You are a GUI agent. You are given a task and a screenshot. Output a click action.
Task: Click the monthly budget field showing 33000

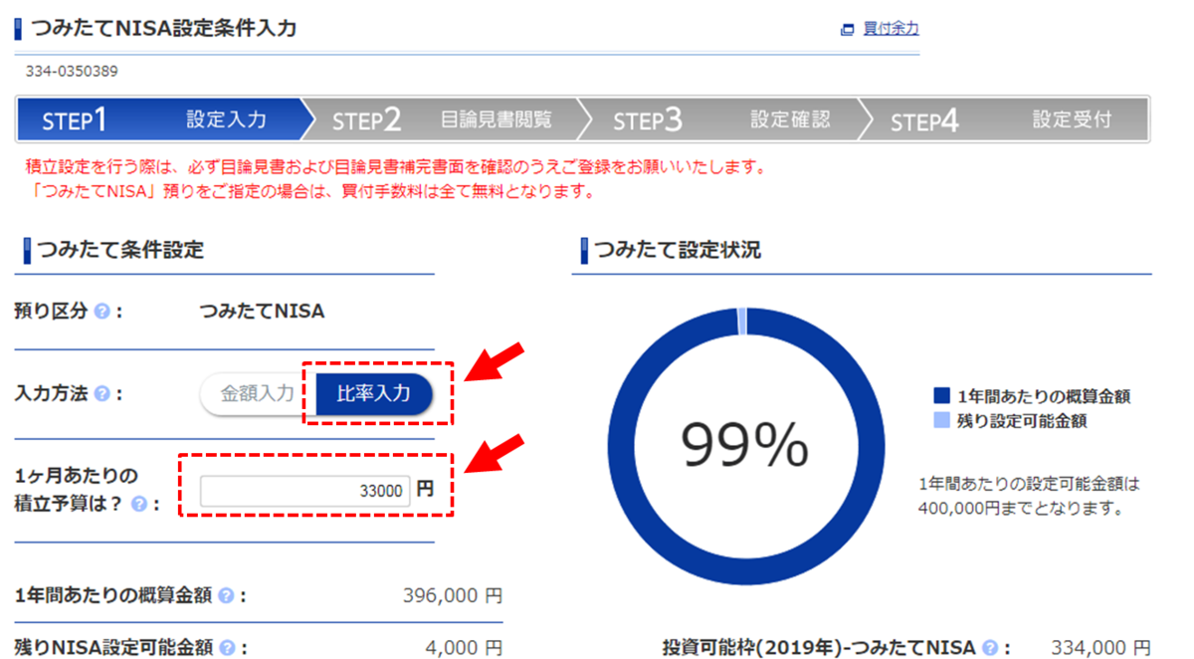(x=304, y=490)
